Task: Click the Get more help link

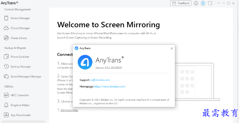Action: coord(69,110)
